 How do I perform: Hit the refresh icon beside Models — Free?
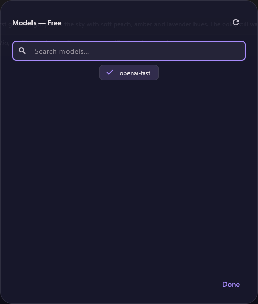pyautogui.click(x=236, y=22)
